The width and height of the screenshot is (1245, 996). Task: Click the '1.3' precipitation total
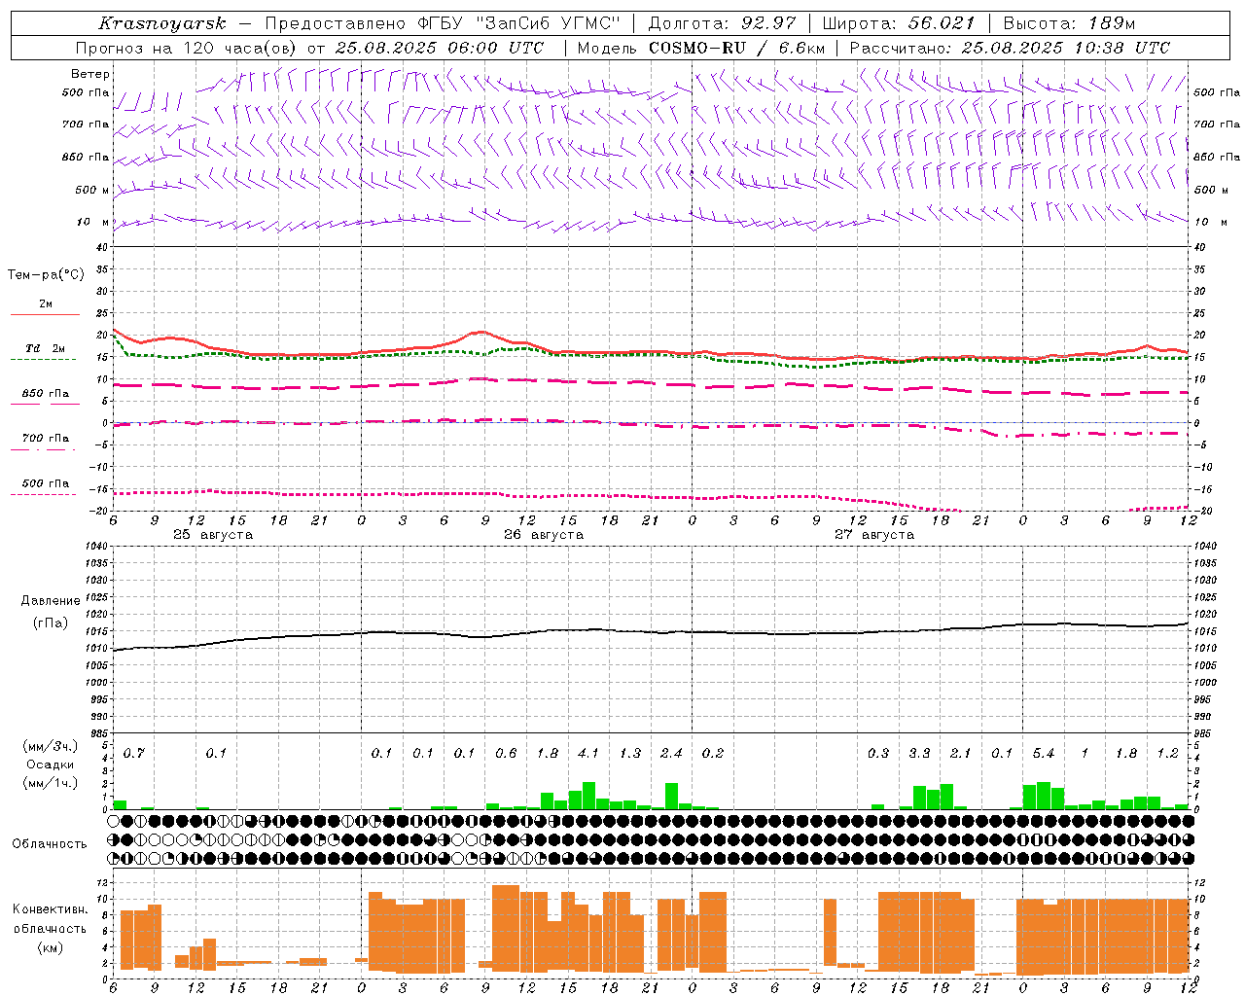[x=630, y=754]
